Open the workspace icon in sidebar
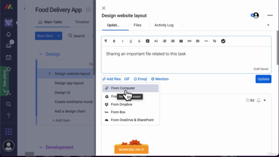This screenshot has width=279, height=157. 9,23
